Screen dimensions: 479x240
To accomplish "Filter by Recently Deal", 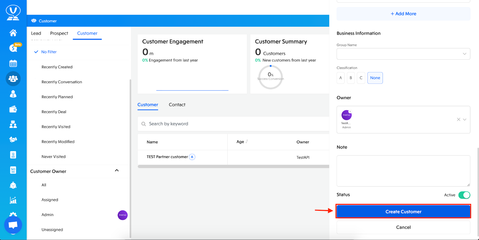I will [x=54, y=112].
